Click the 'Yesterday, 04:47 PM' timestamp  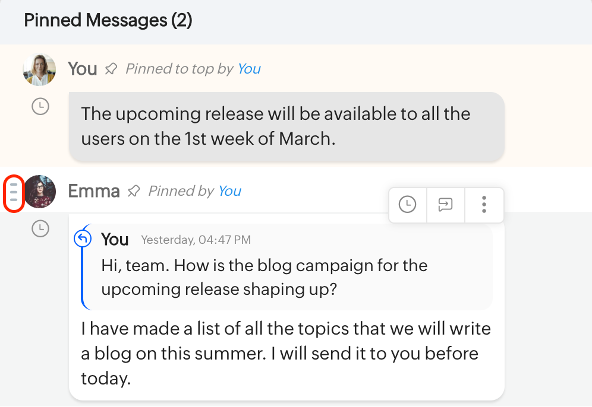196,240
